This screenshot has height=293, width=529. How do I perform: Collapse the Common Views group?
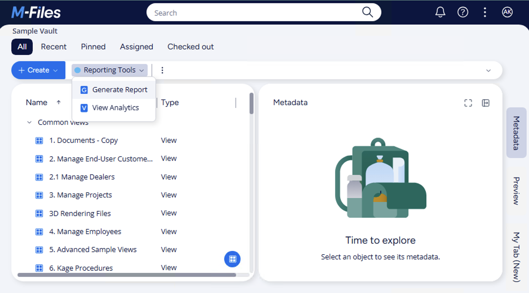tap(29, 123)
